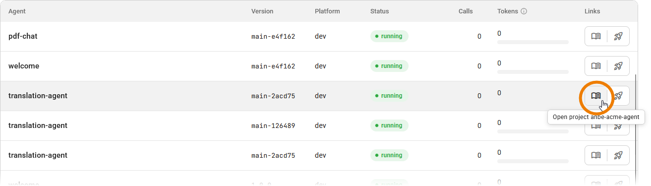Click rocket icon in last translation-agent row

[618, 155]
